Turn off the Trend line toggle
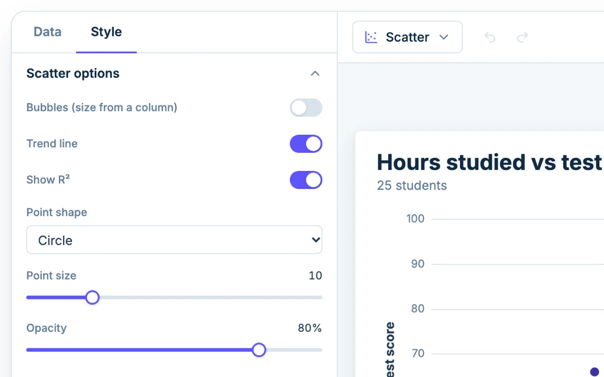The height and width of the screenshot is (377, 604). 306,144
